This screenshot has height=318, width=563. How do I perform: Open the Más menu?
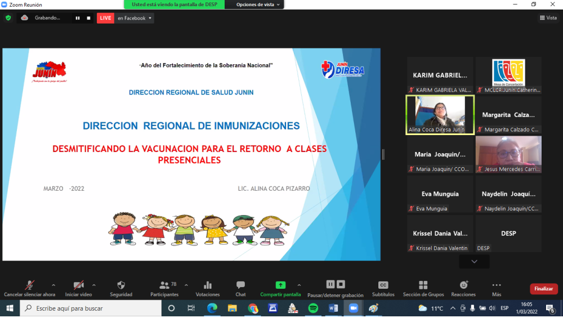[x=496, y=288]
